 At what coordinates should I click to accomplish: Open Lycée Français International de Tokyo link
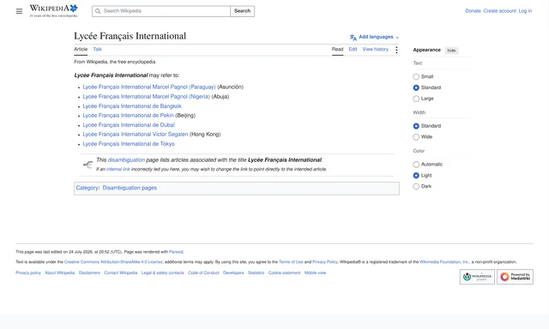pos(129,144)
